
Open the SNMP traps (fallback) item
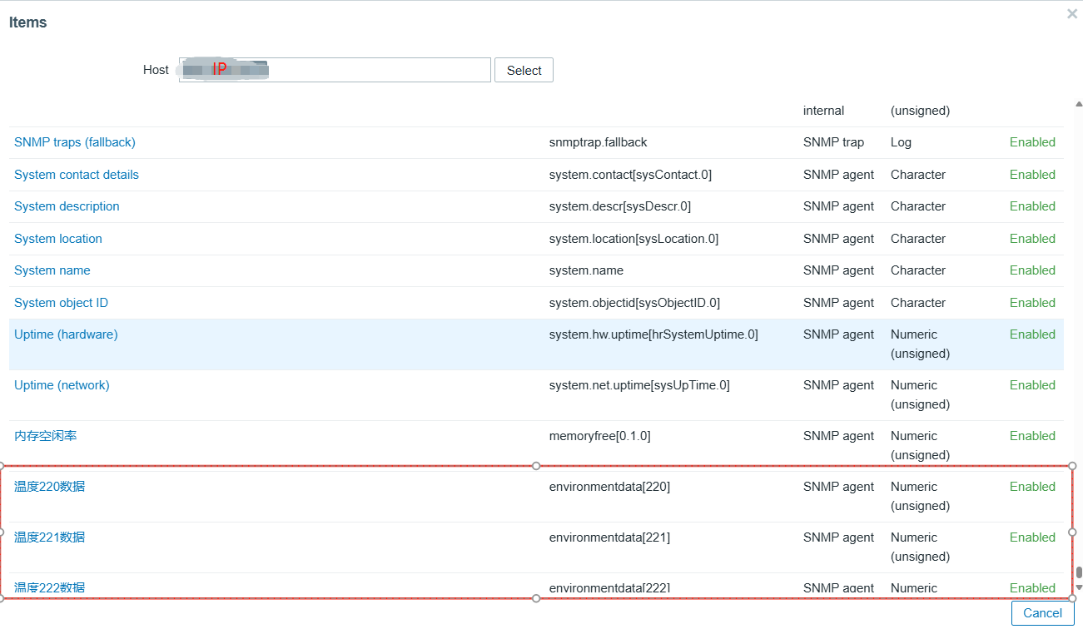click(75, 142)
